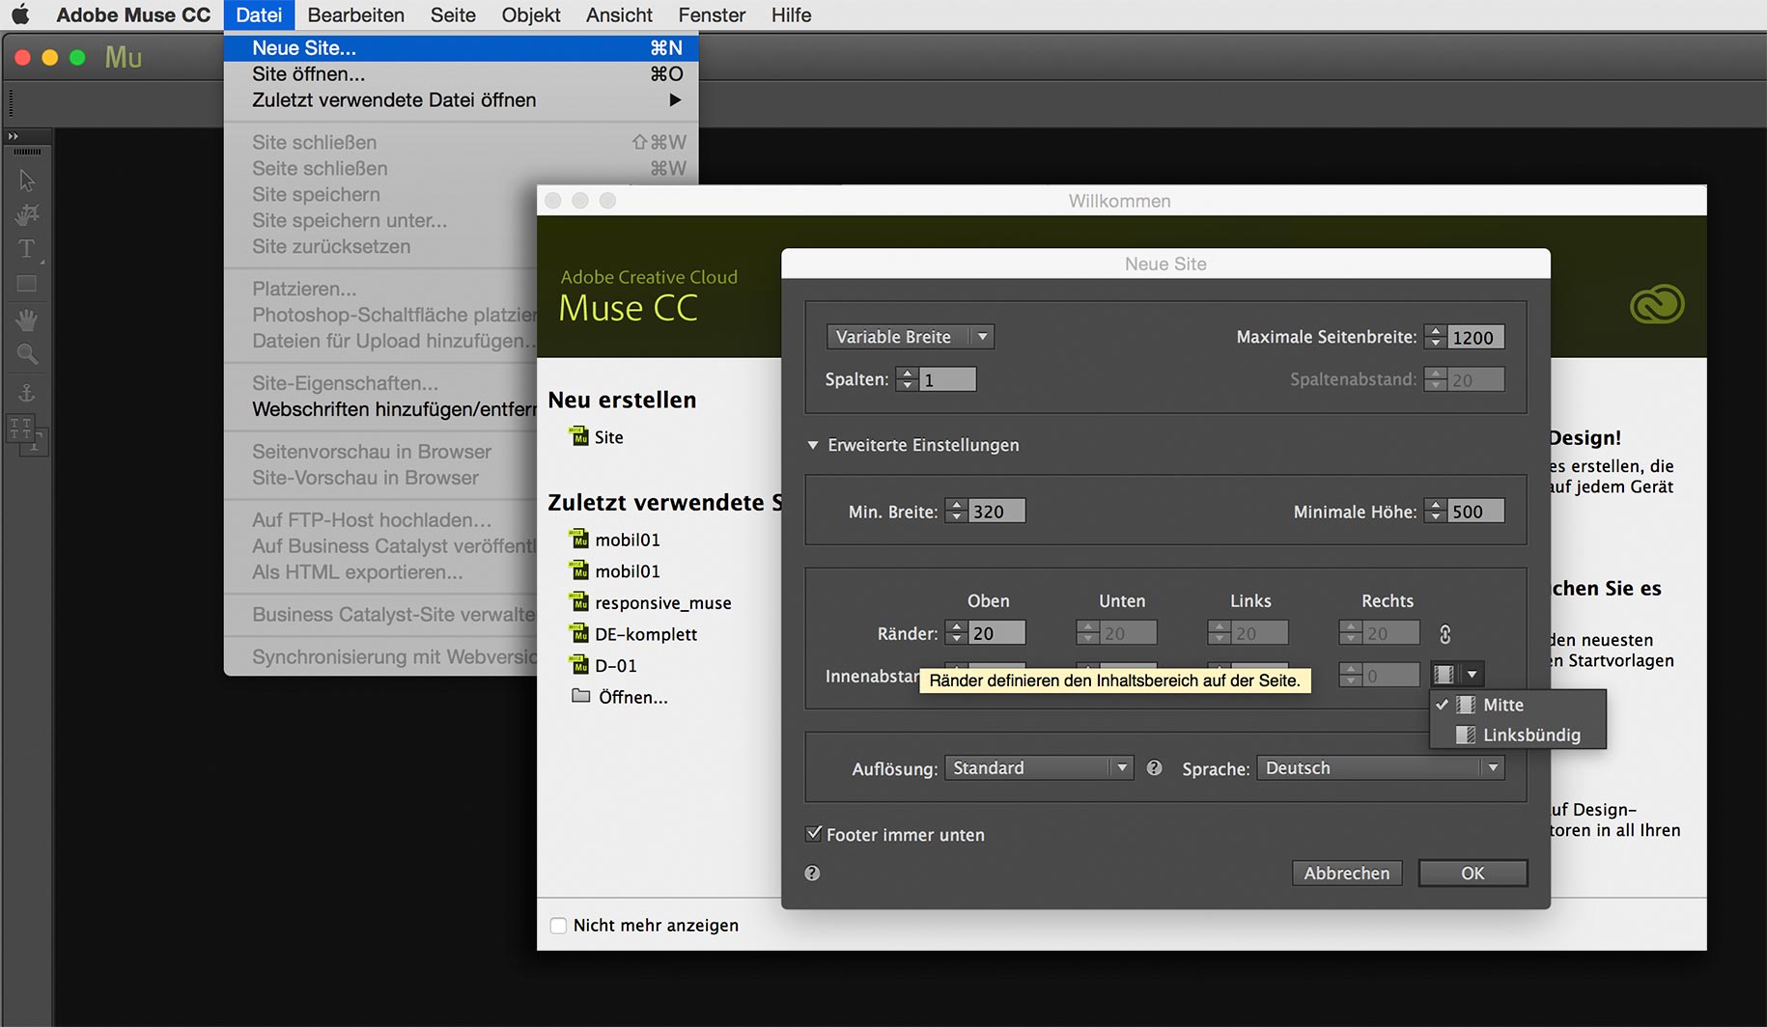Select the Anchor link tool
The image size is (1767, 1027).
click(x=27, y=392)
